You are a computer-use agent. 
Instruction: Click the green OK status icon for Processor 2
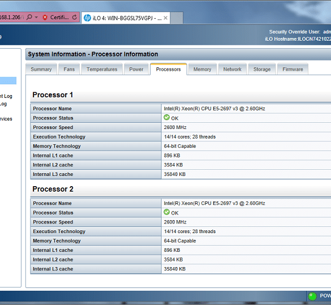coord(166,212)
